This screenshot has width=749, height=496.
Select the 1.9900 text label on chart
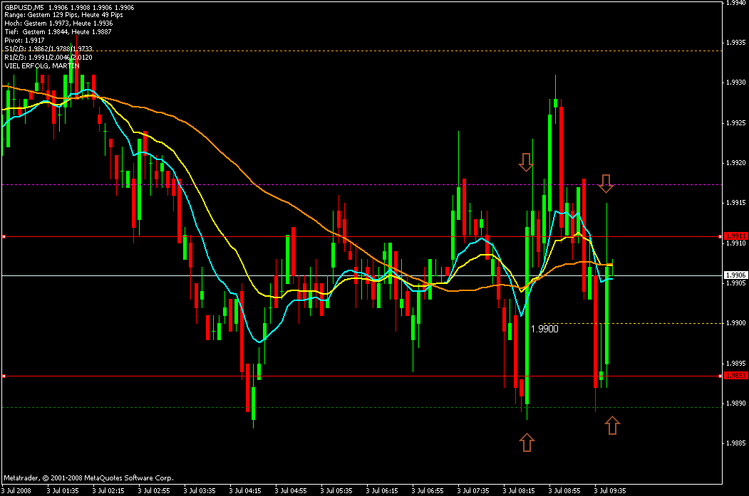click(544, 329)
